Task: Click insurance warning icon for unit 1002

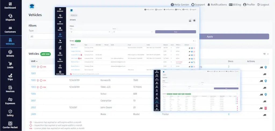Action: pos(38,81)
